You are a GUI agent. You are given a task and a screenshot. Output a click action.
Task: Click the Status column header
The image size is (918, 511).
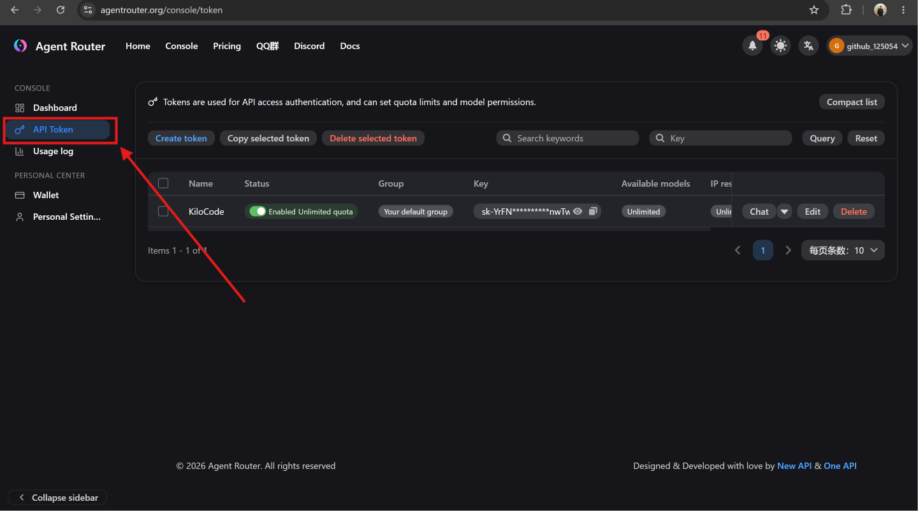(257, 184)
